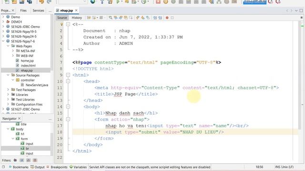
Task: Collapse the form tag fold at line 16
Action: pos(68,119)
